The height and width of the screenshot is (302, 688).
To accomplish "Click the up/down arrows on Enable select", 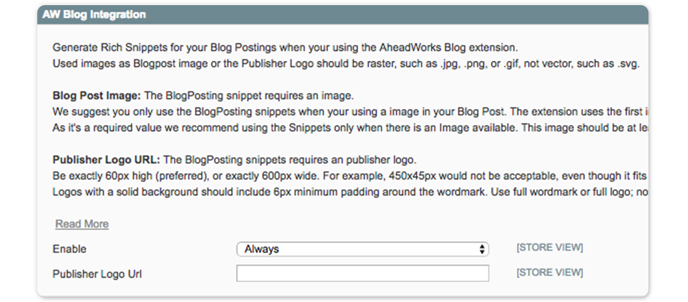I will tap(483, 249).
